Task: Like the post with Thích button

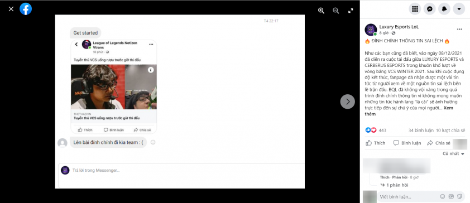Action: pyautogui.click(x=376, y=143)
